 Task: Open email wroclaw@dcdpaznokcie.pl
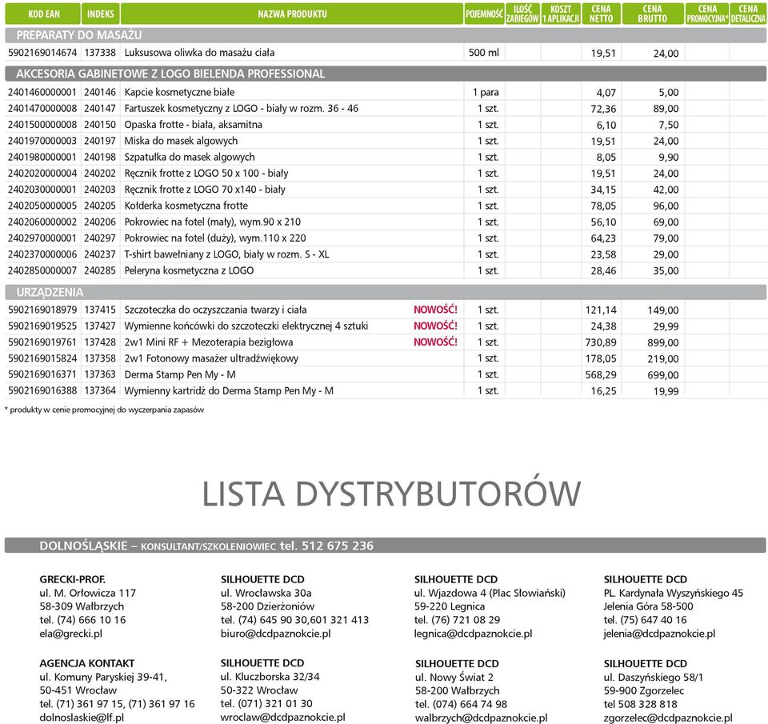282,717
